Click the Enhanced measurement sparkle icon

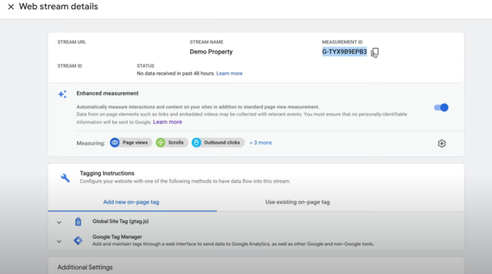pyautogui.click(x=62, y=94)
